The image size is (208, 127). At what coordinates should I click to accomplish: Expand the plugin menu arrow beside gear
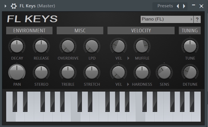click(x=6, y=6)
